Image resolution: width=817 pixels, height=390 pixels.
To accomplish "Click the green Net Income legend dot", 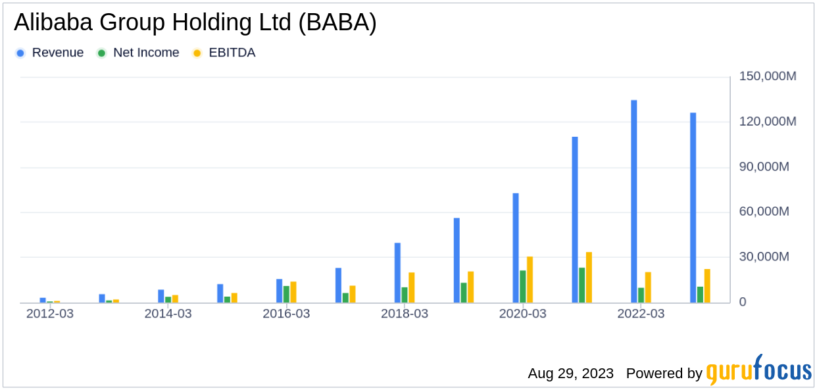I will 101,53.
